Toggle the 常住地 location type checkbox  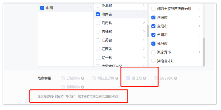(x=128, y=78)
